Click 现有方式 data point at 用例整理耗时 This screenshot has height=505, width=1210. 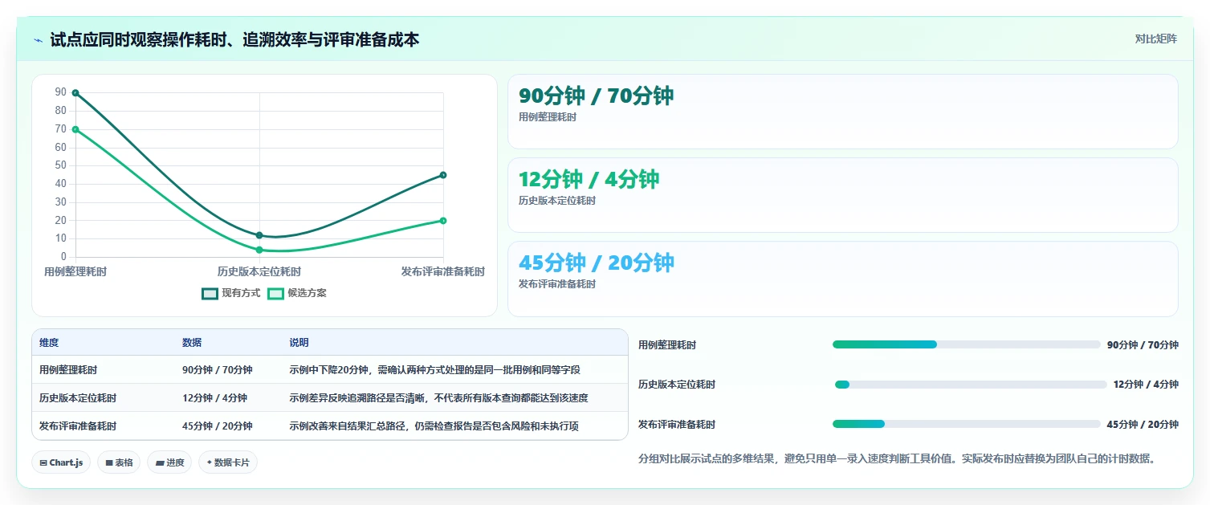[75, 93]
